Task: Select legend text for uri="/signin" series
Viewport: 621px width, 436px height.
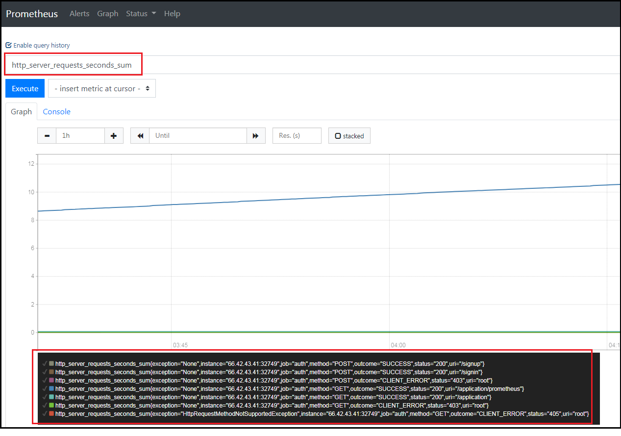Action: coord(269,372)
